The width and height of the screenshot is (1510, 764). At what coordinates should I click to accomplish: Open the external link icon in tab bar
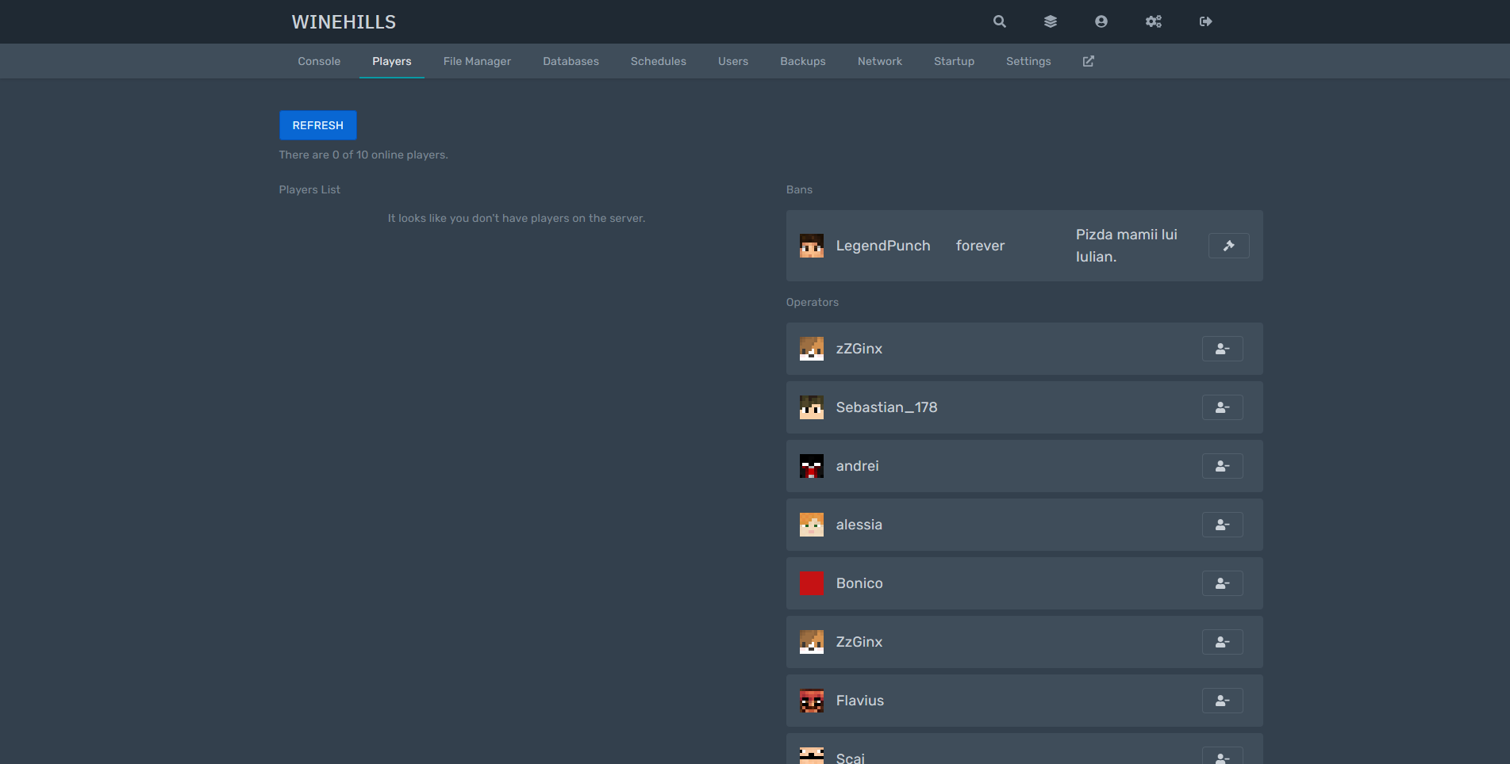pyautogui.click(x=1088, y=61)
